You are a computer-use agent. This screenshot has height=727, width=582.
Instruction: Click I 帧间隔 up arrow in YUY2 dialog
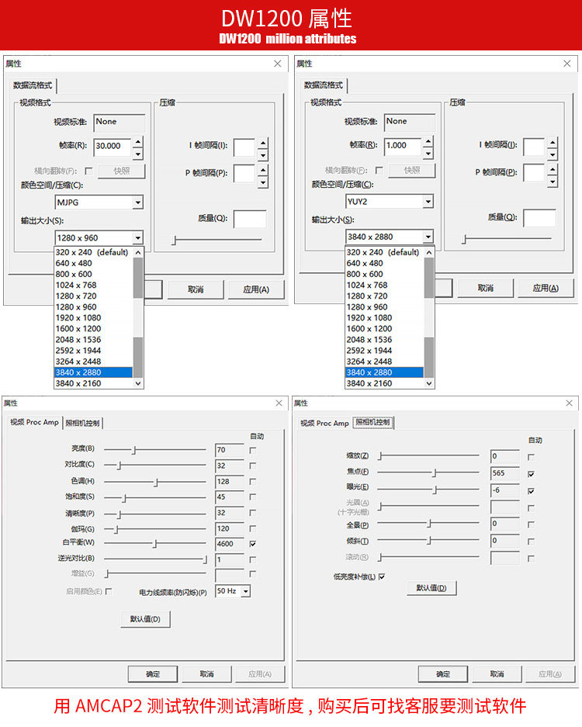coord(553,142)
